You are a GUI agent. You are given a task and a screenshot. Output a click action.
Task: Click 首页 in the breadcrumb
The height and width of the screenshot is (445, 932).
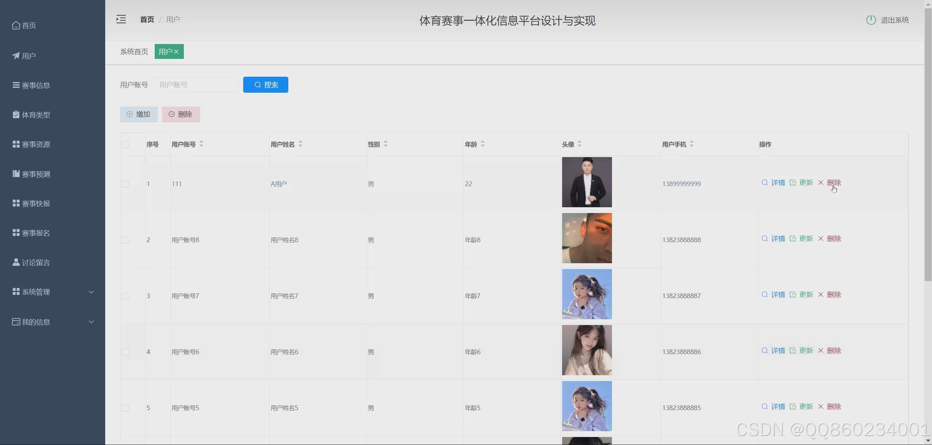(x=147, y=19)
